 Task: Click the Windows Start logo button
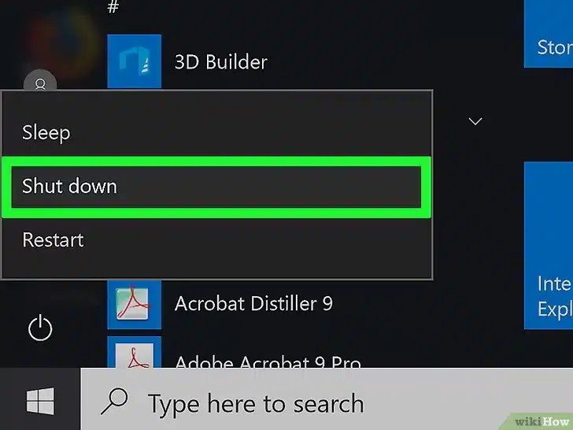click(x=39, y=403)
